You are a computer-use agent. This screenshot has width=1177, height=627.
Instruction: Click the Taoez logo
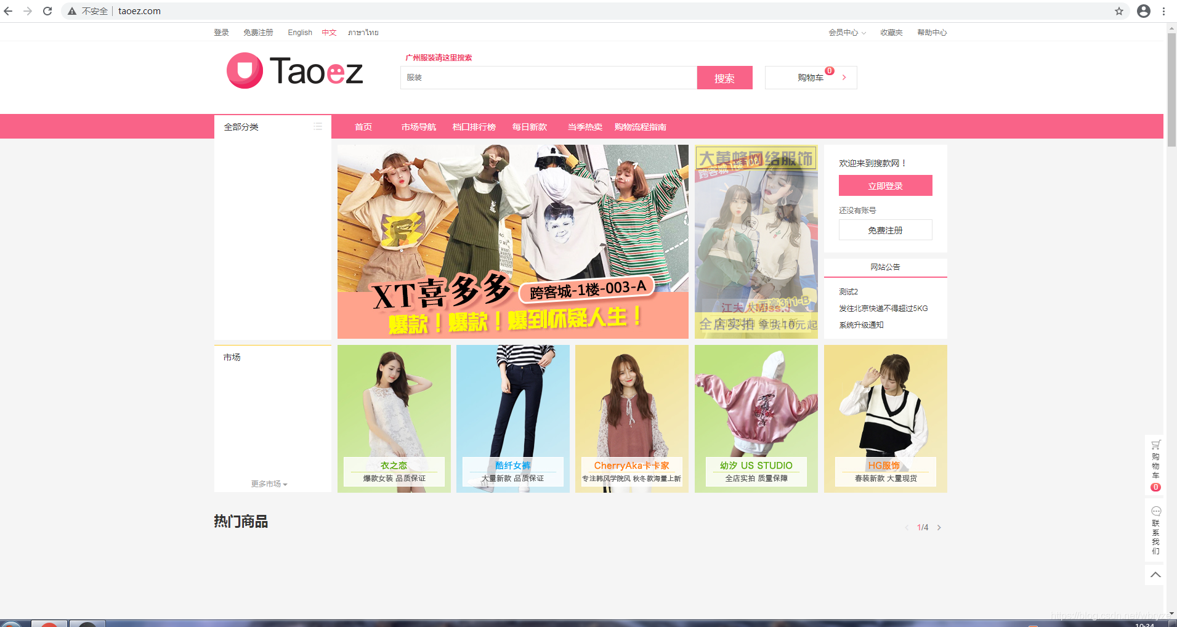pos(295,71)
